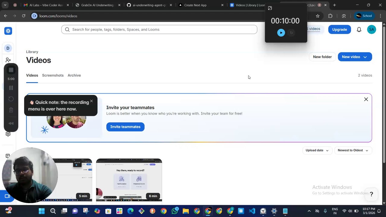Click the notes icon in left sidebar

coord(8,156)
